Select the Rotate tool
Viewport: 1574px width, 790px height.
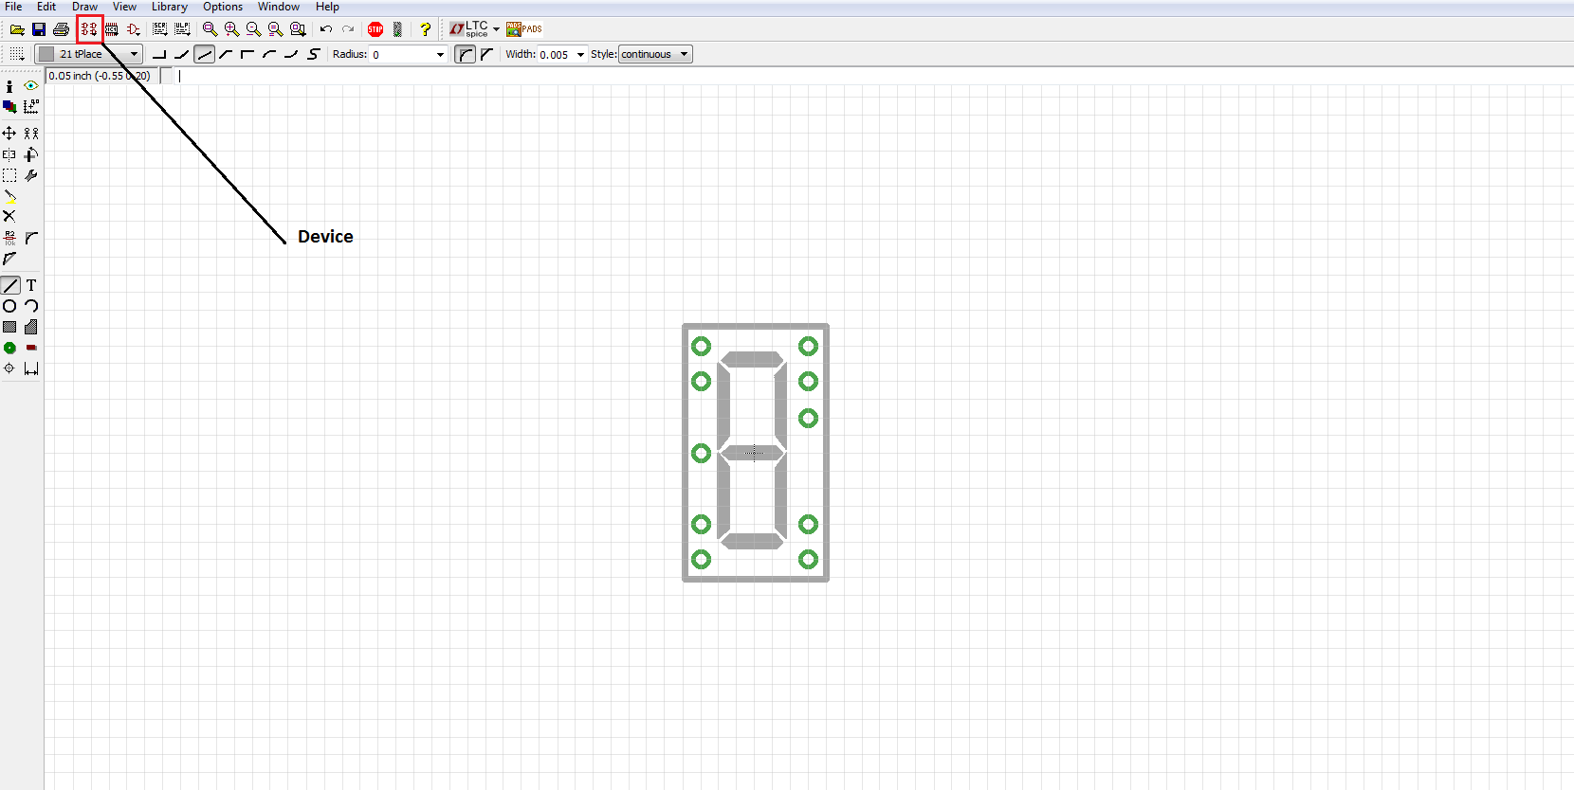(31, 154)
